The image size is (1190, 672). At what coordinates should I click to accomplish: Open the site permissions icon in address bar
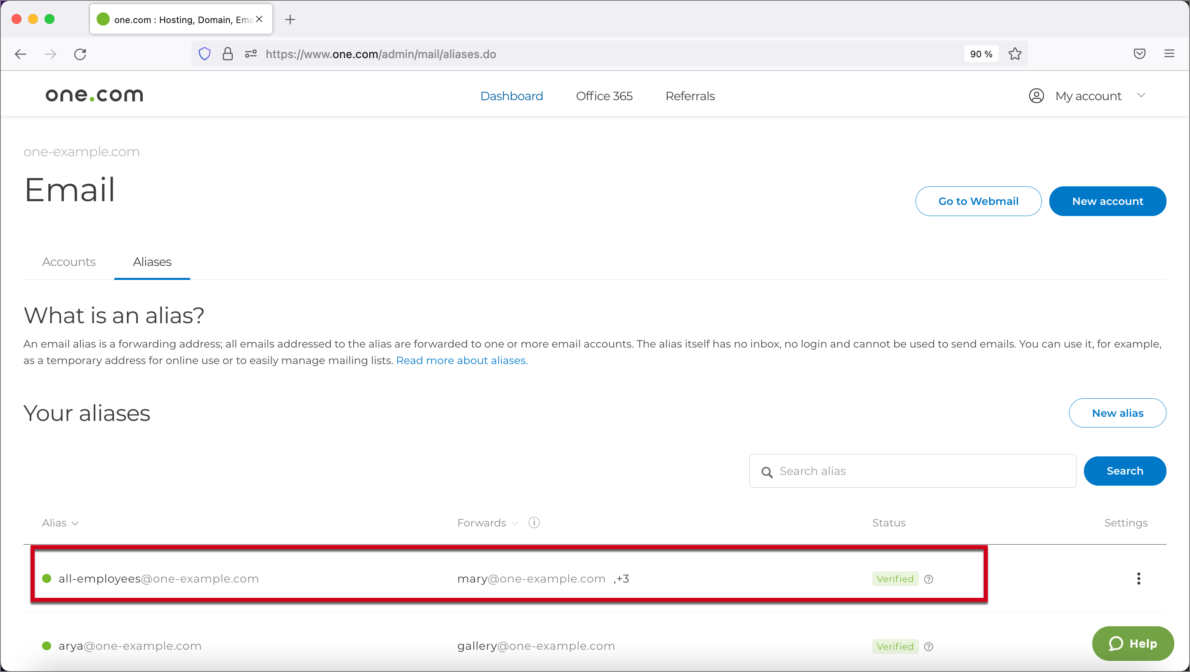(x=251, y=54)
